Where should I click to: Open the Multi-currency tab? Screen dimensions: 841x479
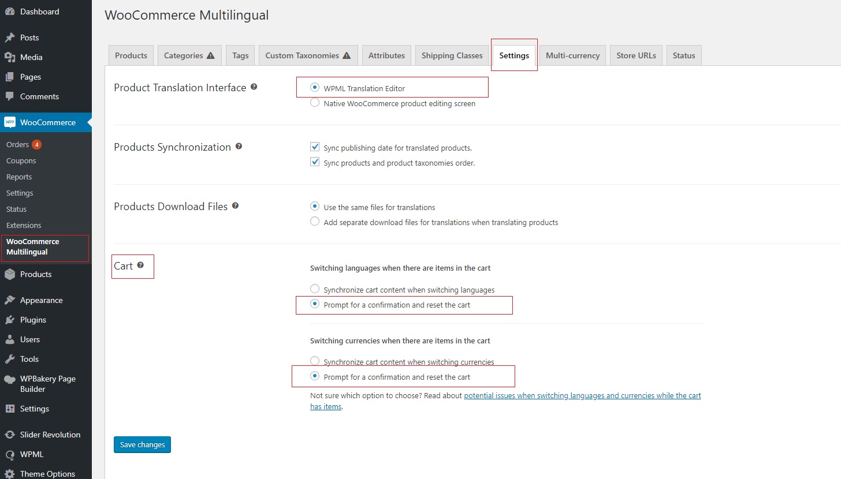(x=573, y=55)
